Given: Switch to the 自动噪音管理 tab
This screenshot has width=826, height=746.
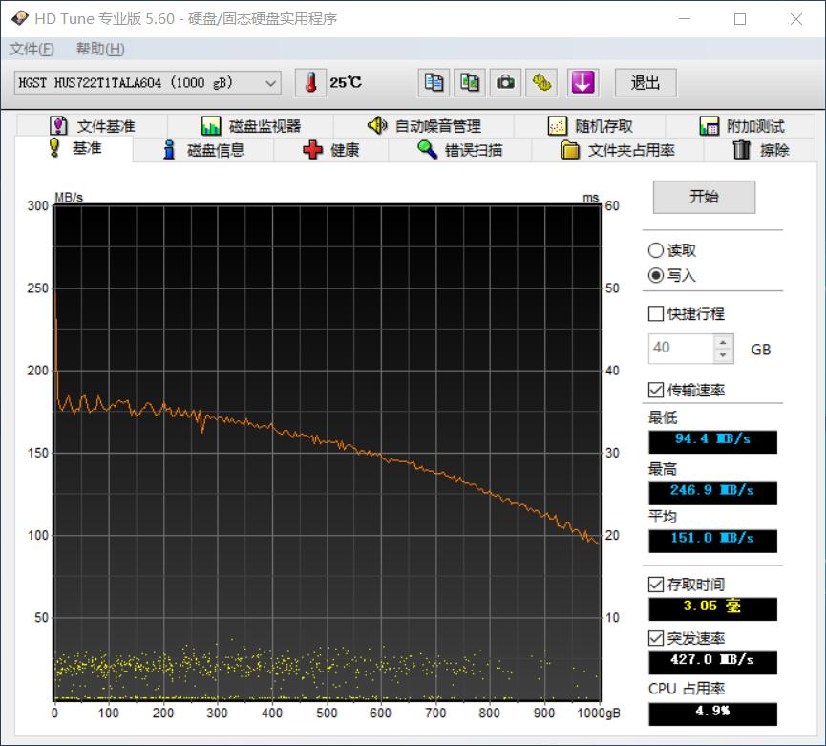Looking at the screenshot, I should click(424, 126).
